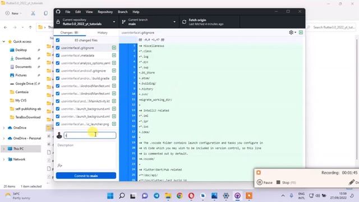Viewport: 359px width, 202px height.
Task: Click the added-status icon for analysis_options.yaml
Action: [x=114, y=63]
